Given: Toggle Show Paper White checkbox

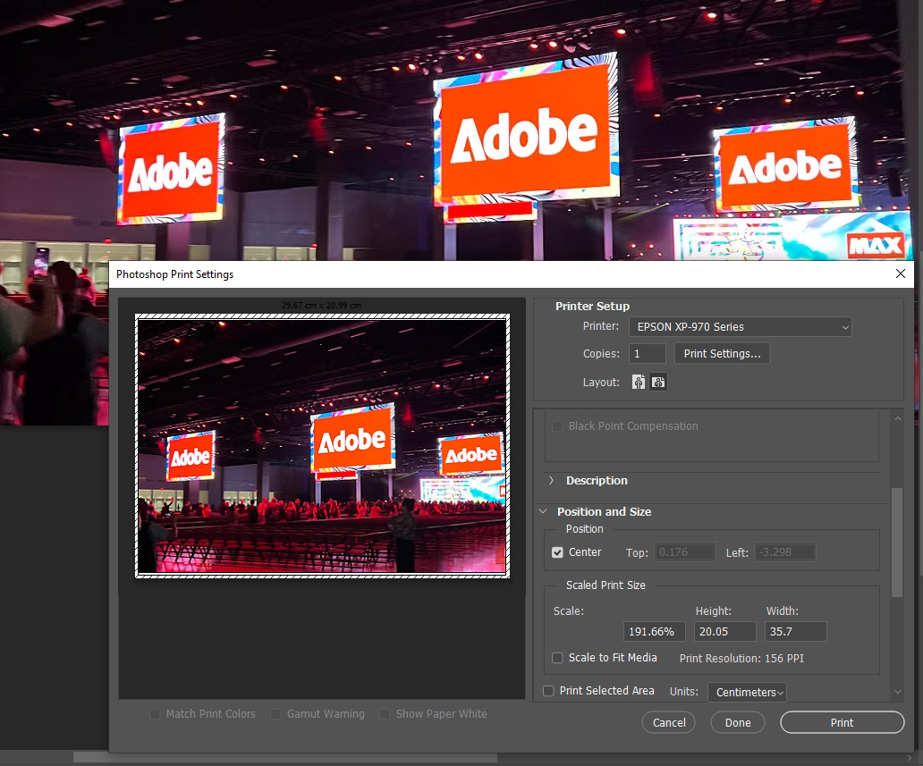Looking at the screenshot, I should [x=385, y=713].
